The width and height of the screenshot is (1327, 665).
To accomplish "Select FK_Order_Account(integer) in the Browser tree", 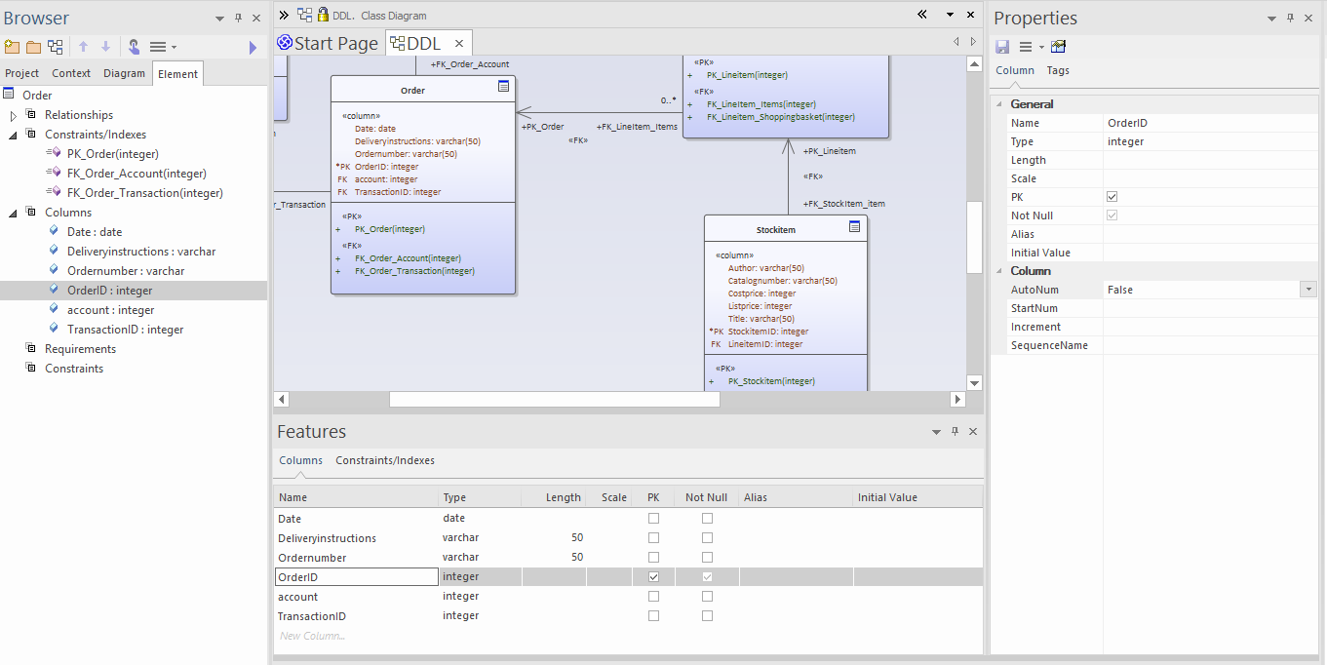I will [x=137, y=174].
